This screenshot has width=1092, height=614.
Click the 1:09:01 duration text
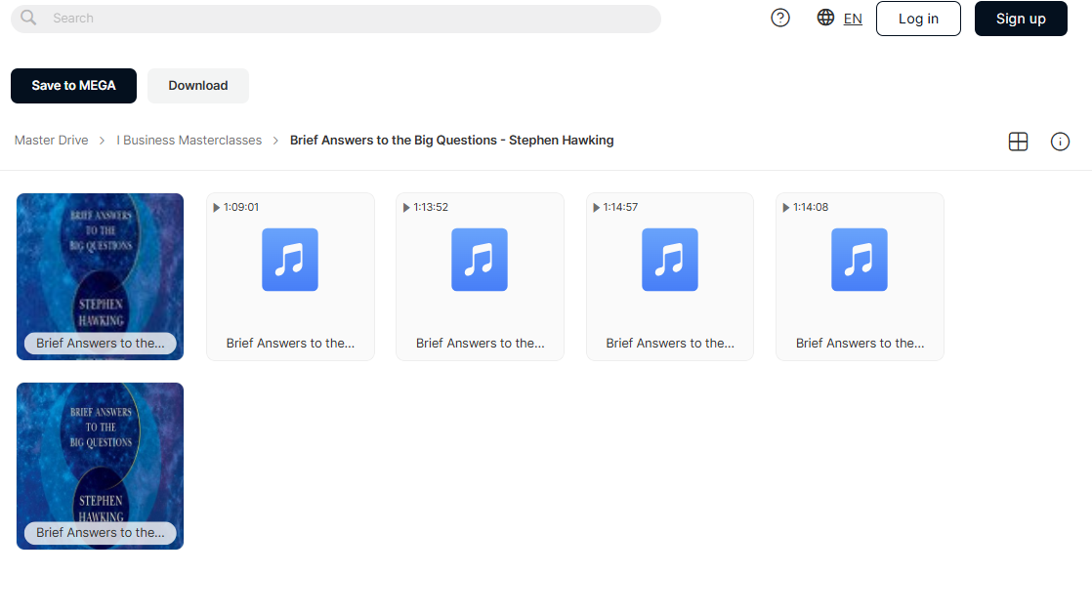pyautogui.click(x=241, y=208)
